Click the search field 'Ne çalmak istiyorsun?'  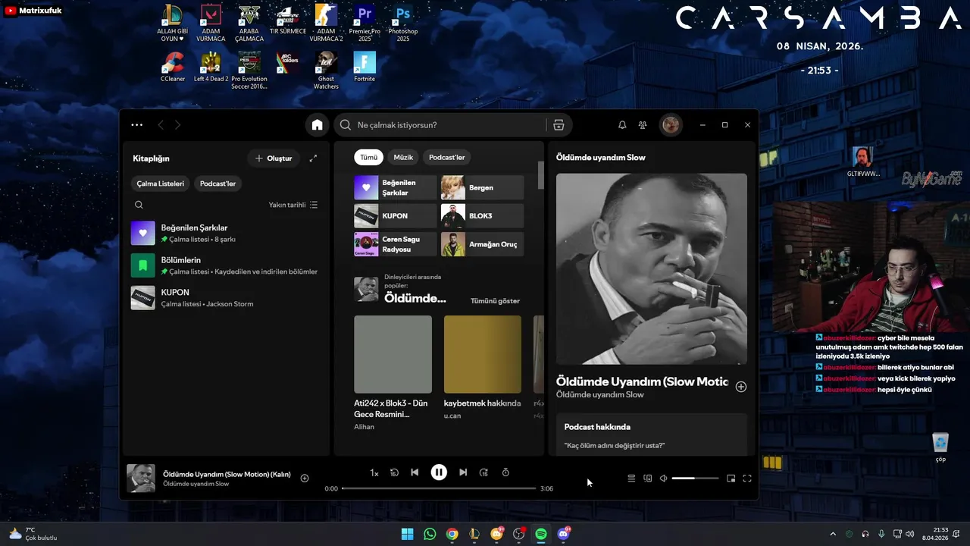point(451,125)
